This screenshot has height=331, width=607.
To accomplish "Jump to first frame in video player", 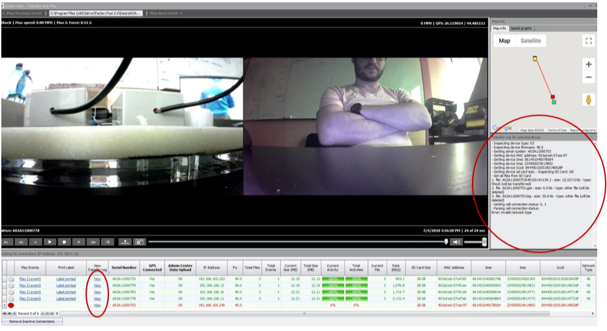I will pos(7,242).
